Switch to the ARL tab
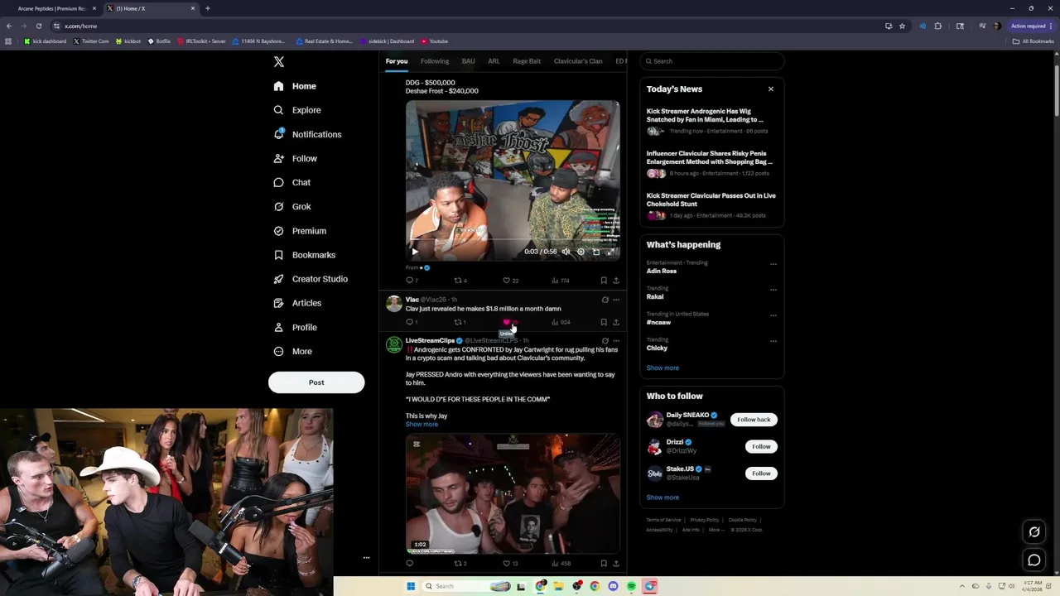1060x596 pixels. (x=494, y=61)
